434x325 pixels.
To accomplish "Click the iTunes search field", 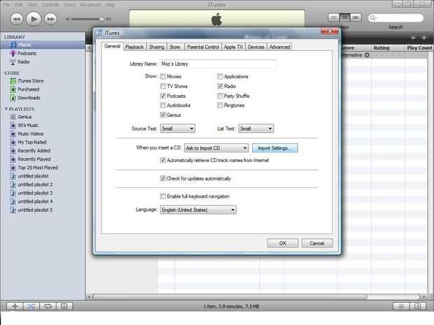I will point(395,18).
